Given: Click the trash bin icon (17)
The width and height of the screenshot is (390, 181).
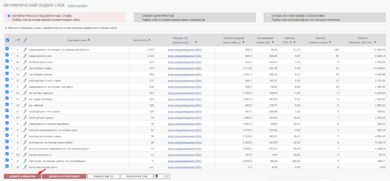Looking at the screenshot, I should click(x=157, y=176).
